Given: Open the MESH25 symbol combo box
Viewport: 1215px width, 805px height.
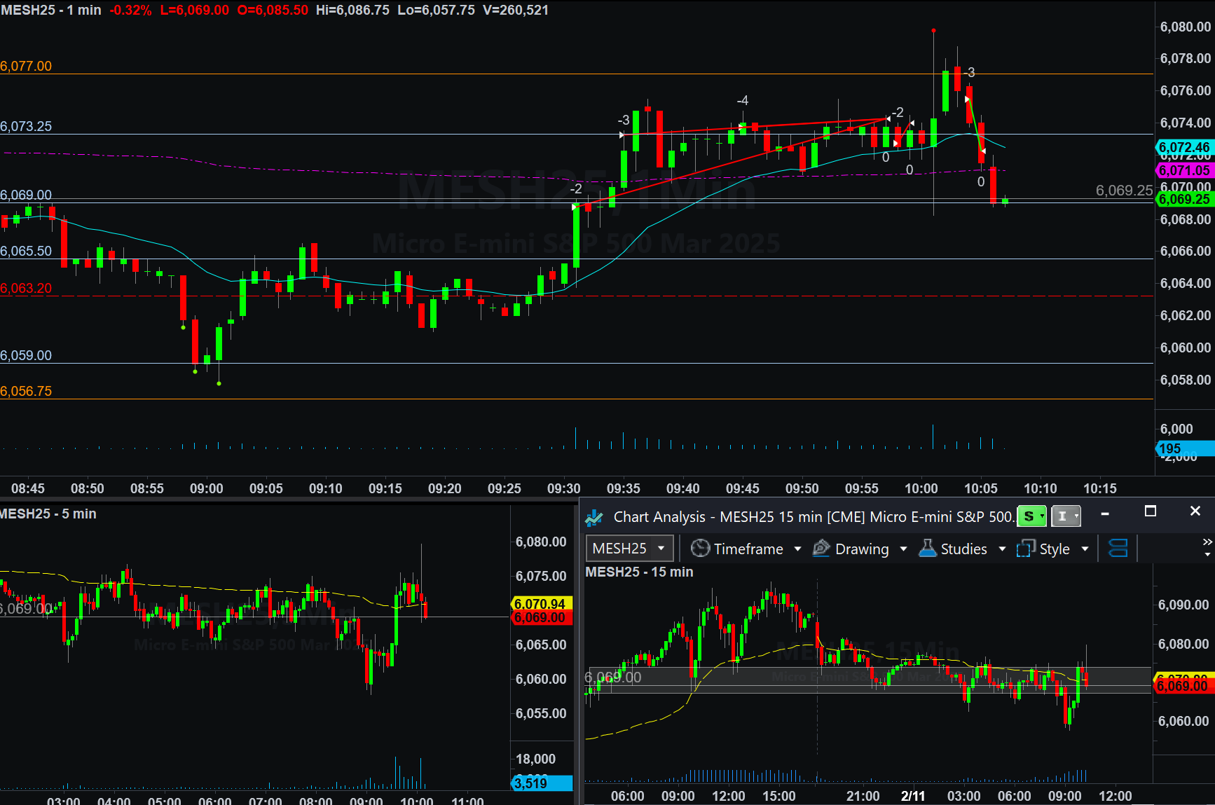Looking at the screenshot, I should [629, 549].
